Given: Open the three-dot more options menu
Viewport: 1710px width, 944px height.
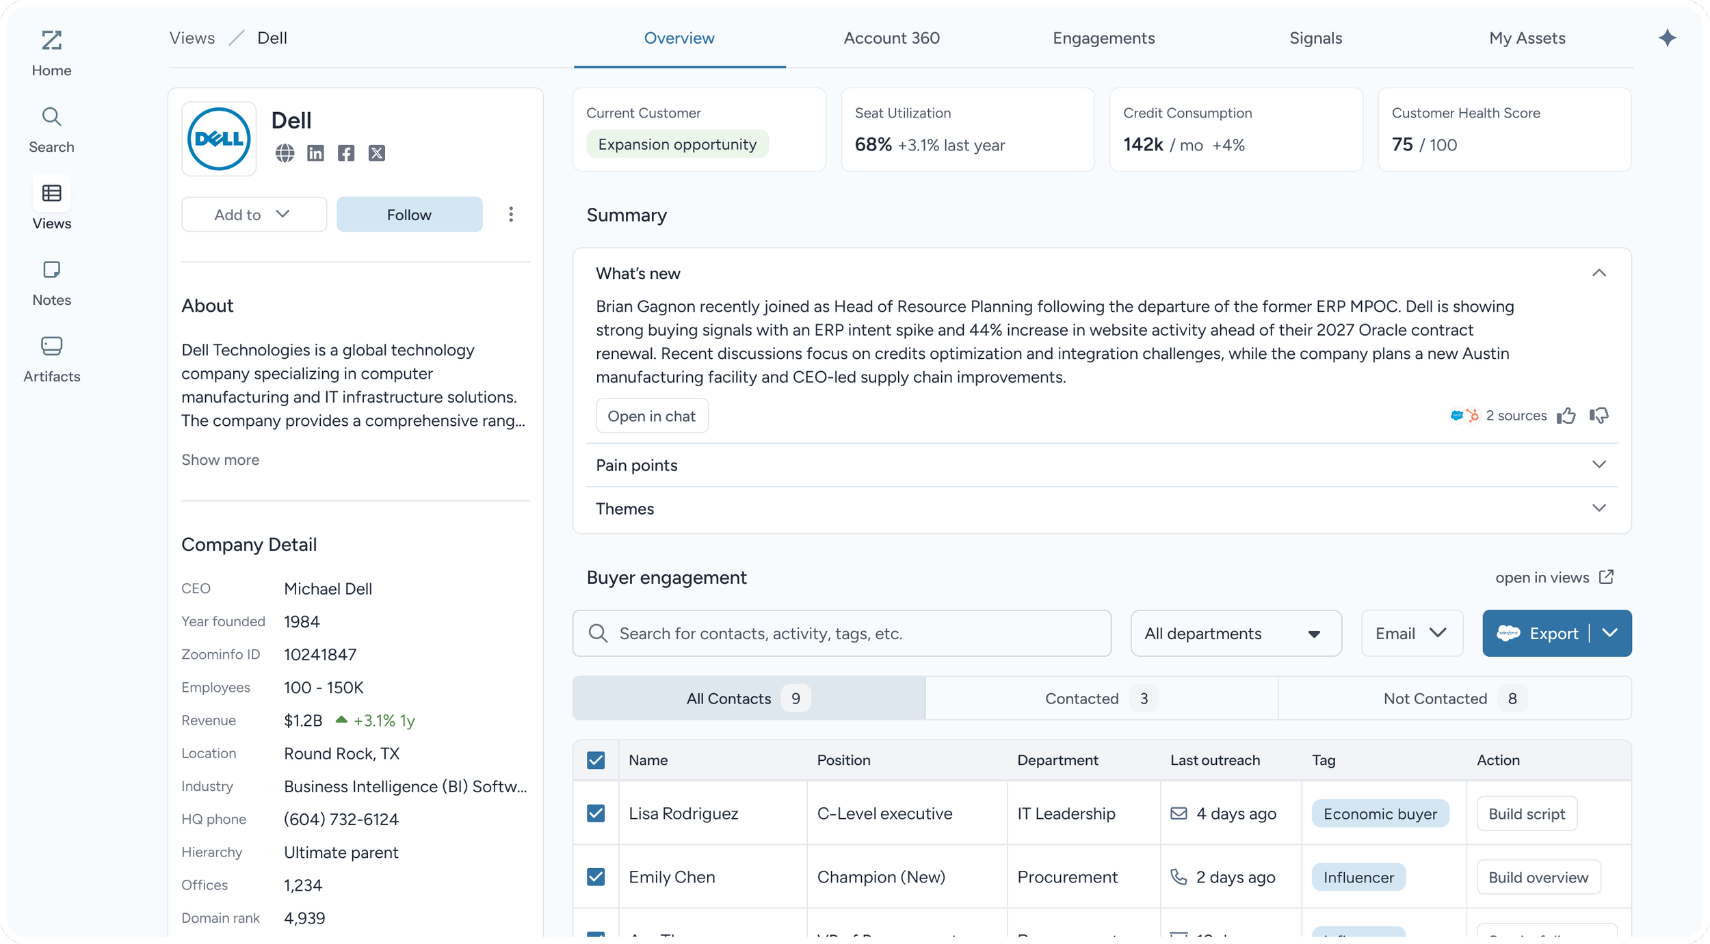Looking at the screenshot, I should tap(511, 215).
